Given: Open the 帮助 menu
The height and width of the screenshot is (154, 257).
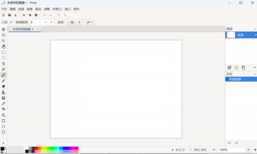Looking at the screenshot, I should (76, 9).
